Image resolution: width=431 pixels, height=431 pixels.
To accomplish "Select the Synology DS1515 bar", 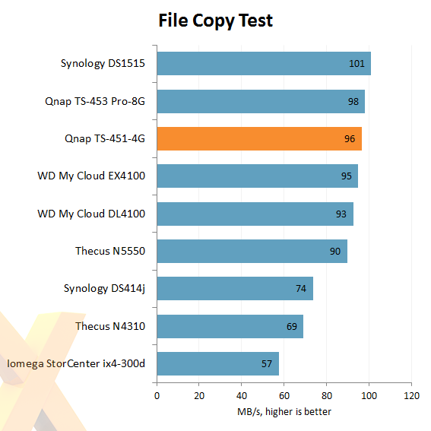I will point(264,64).
